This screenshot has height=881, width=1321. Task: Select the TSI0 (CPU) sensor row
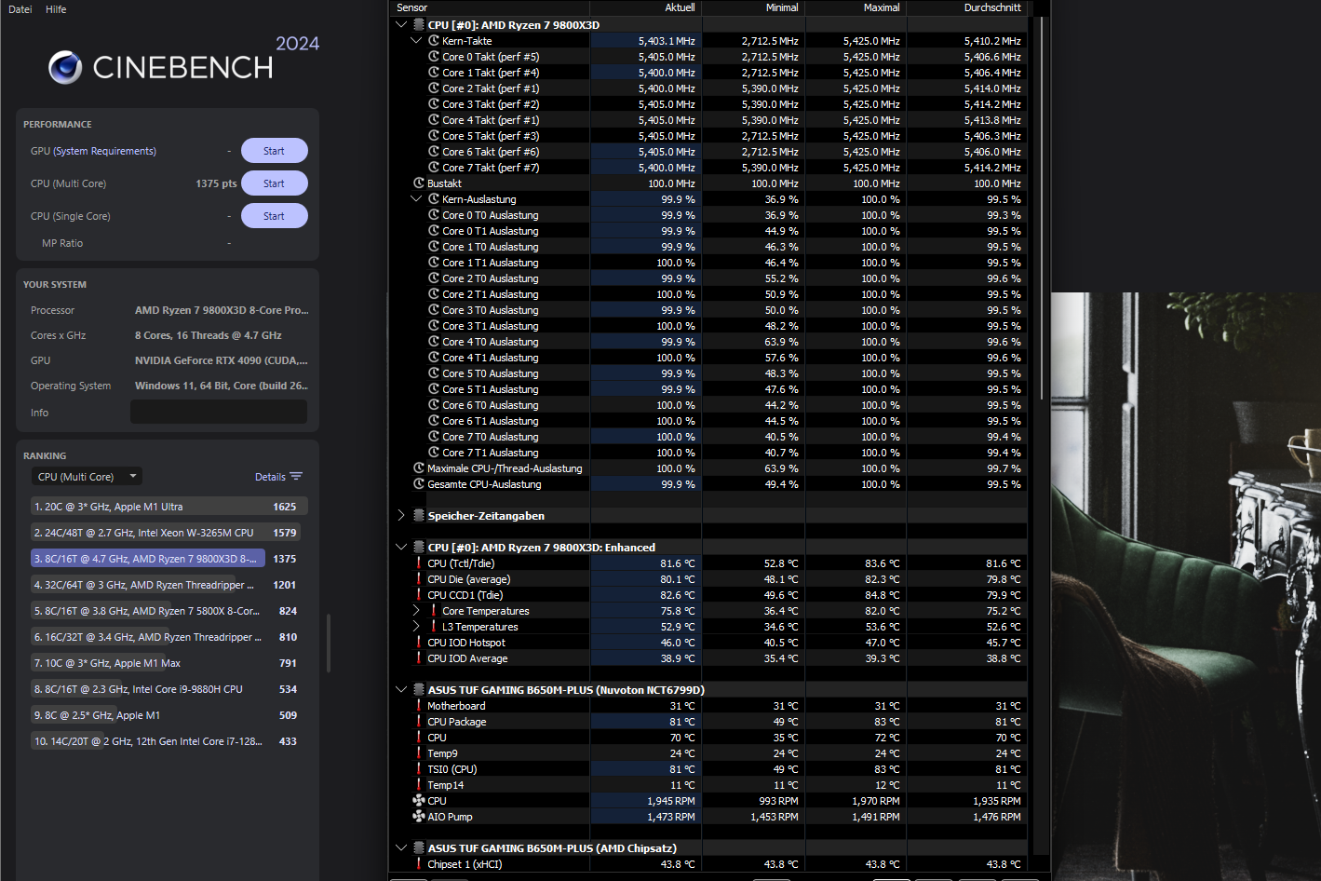719,769
